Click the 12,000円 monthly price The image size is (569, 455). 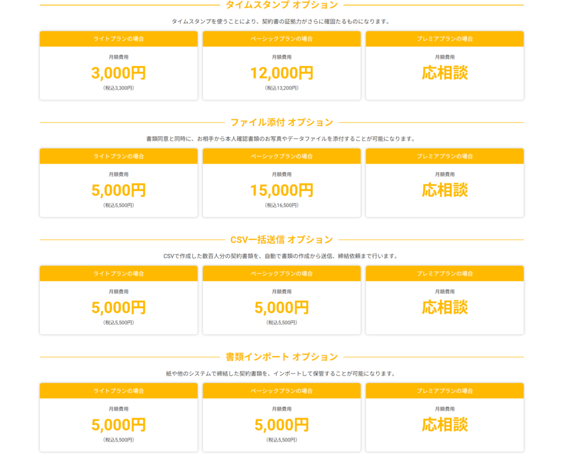coord(281,73)
